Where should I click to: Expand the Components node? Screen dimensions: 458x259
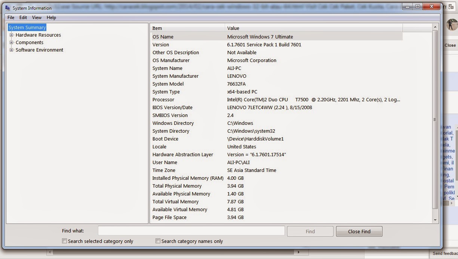12,42
